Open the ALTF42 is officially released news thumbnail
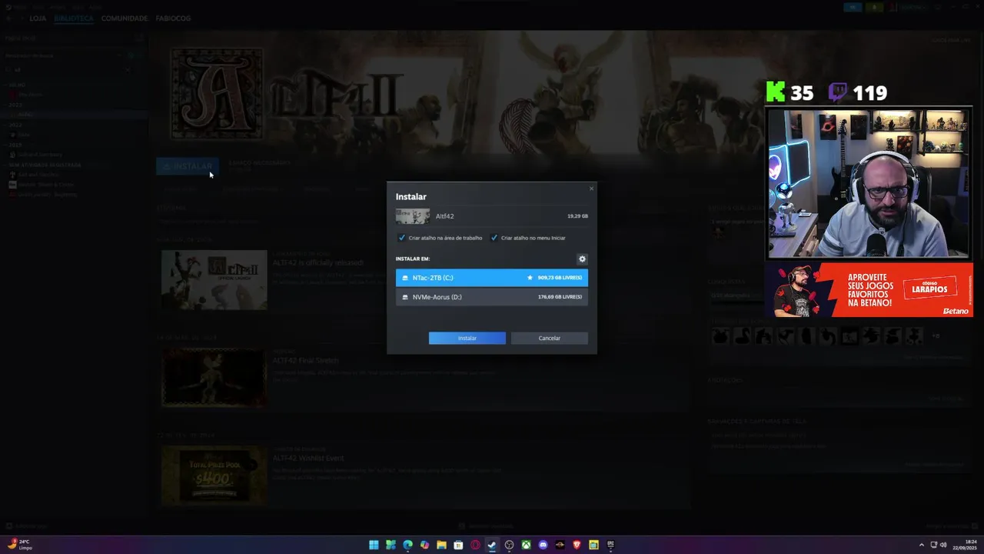 point(214,279)
